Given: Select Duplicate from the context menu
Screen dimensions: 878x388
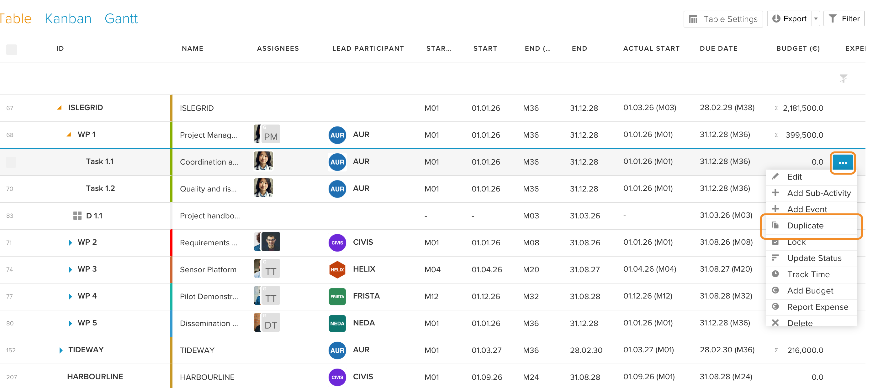Looking at the screenshot, I should (x=811, y=226).
